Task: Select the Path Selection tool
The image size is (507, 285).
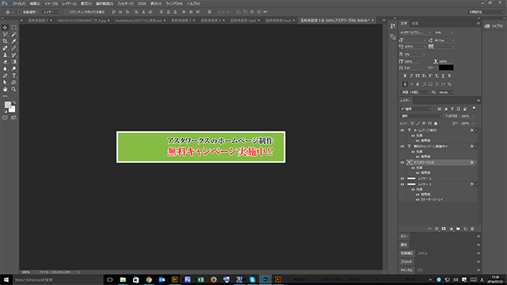Action: click(5, 82)
